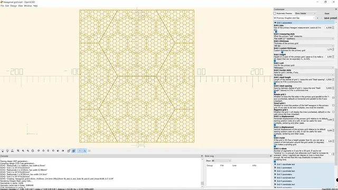Viewport: 338px width, 190px height.
Task: Check the Negative grid 1 checkbox
Action: point(333,112)
